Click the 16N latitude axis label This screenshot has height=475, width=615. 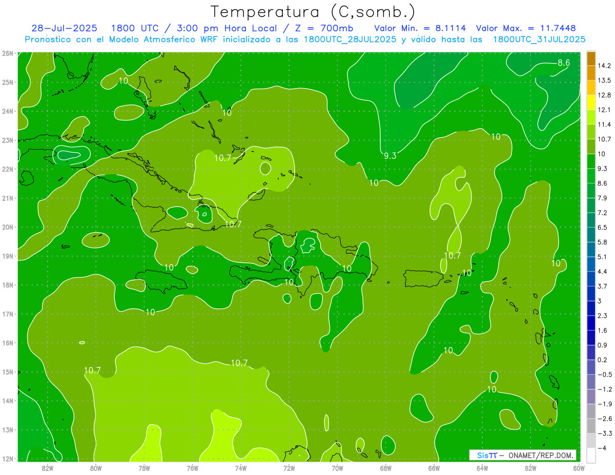pos(7,343)
